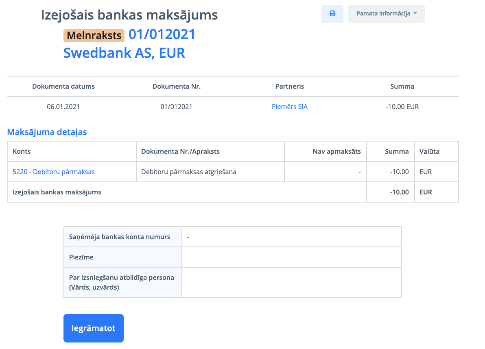Click the print icon button
Image resolution: width=485 pixels, height=349 pixels.
[x=332, y=14]
